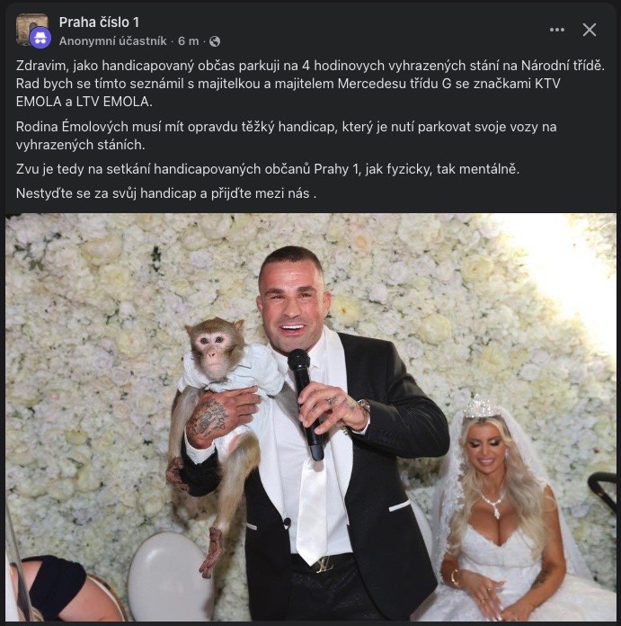Click the line Nestyďte se za svůj handicap
This screenshot has height=626, width=621.
(166, 193)
